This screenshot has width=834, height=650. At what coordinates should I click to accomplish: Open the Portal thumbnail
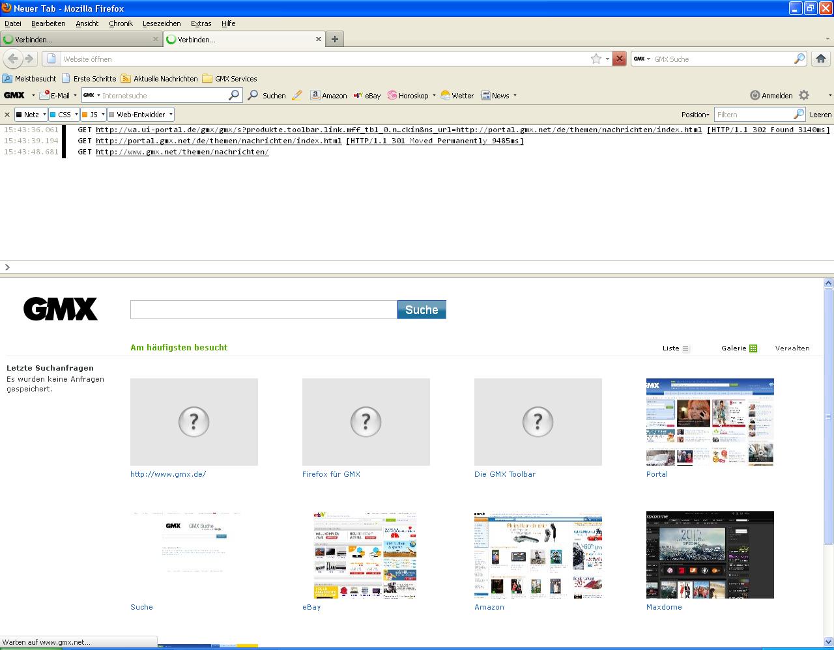pos(710,422)
